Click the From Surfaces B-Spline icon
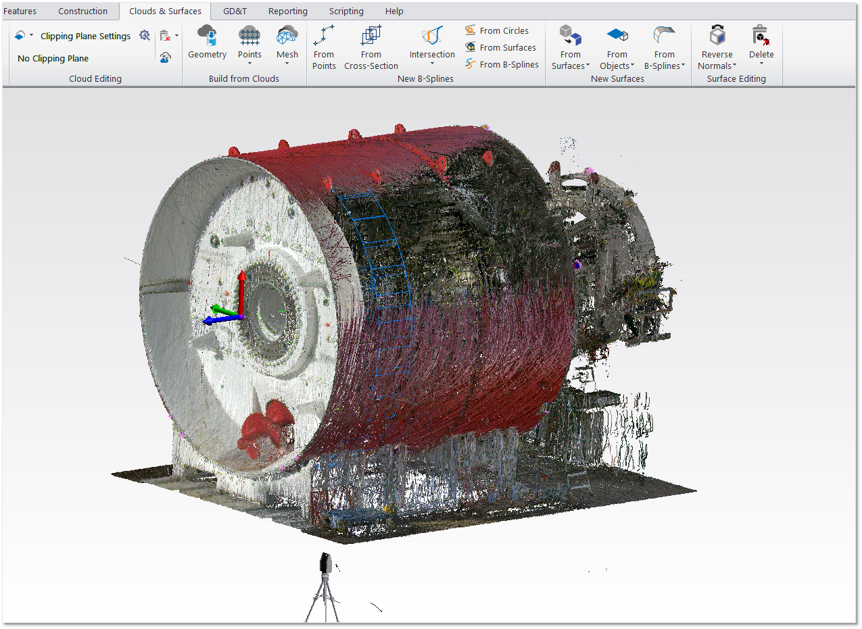Screen dimensions: 862x629 [x=471, y=47]
